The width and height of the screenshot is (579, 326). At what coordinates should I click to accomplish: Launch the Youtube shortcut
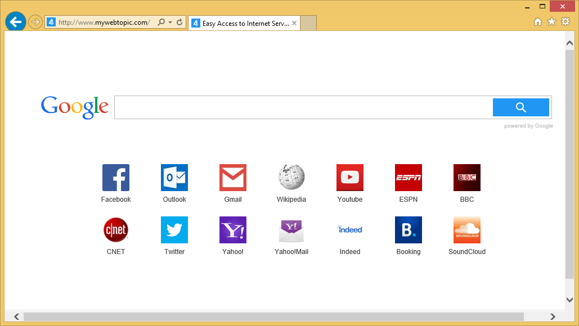(x=349, y=177)
